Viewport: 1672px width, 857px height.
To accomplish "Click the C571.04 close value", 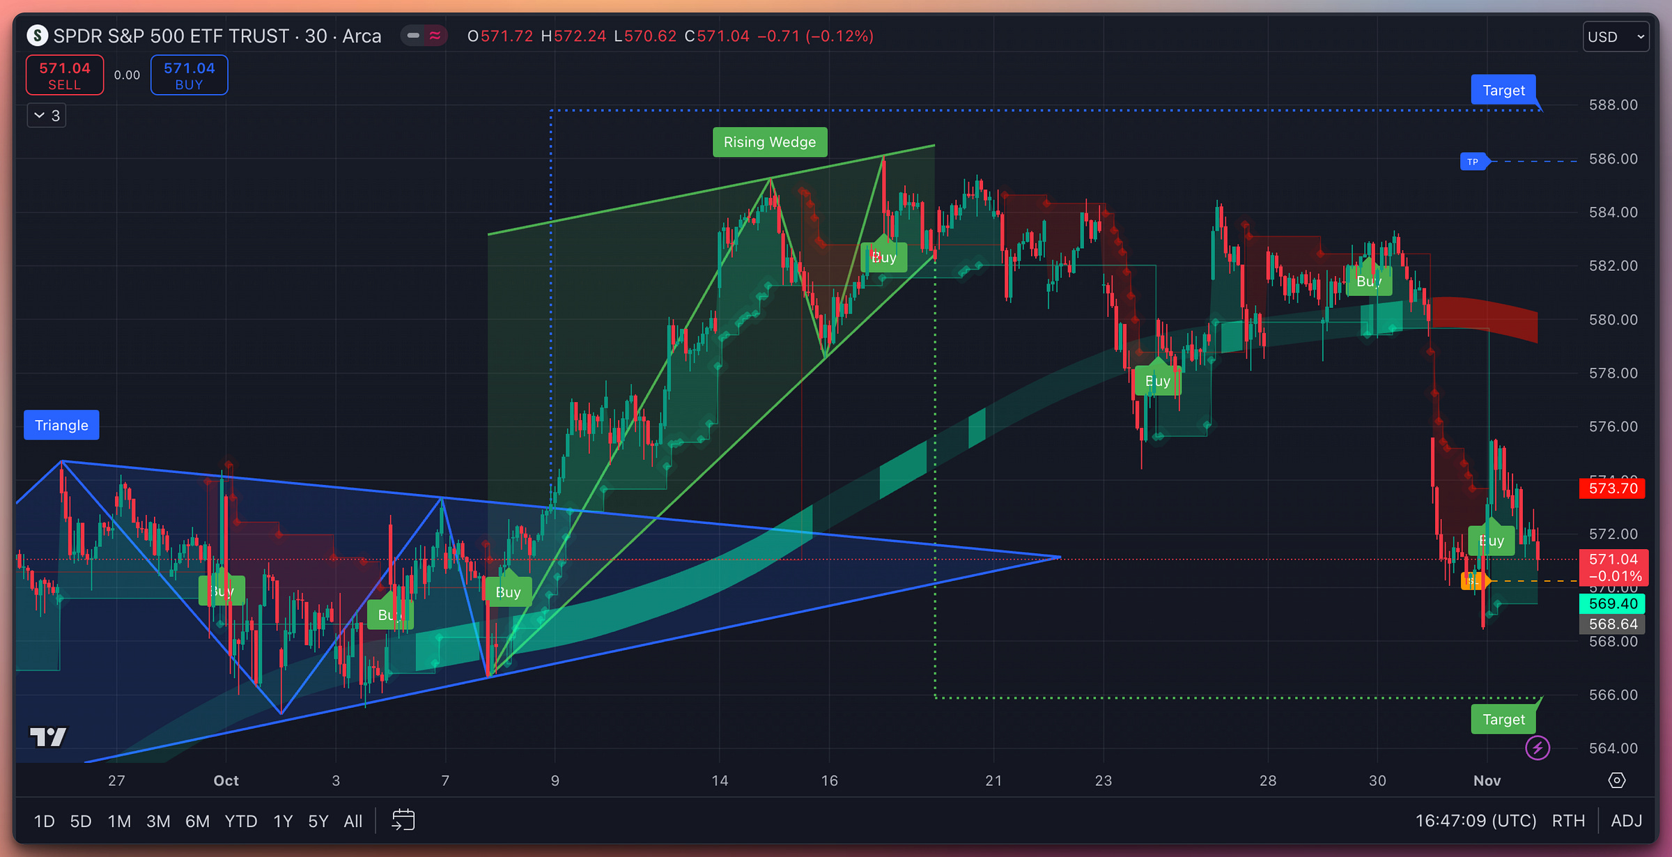I will (717, 36).
